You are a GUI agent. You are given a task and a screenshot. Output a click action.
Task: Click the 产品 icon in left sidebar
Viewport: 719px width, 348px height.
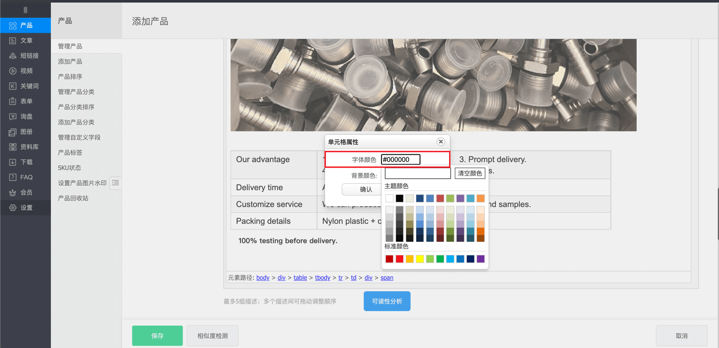click(x=13, y=25)
